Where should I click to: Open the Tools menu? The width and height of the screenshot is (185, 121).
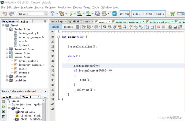coord(96,7)
